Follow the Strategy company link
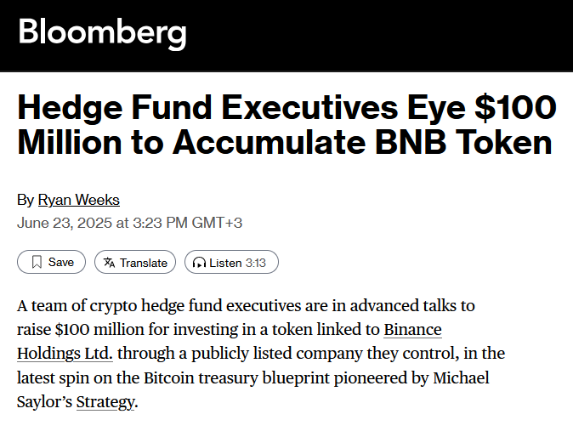Screen dimensions: 573x437 (x=105, y=400)
